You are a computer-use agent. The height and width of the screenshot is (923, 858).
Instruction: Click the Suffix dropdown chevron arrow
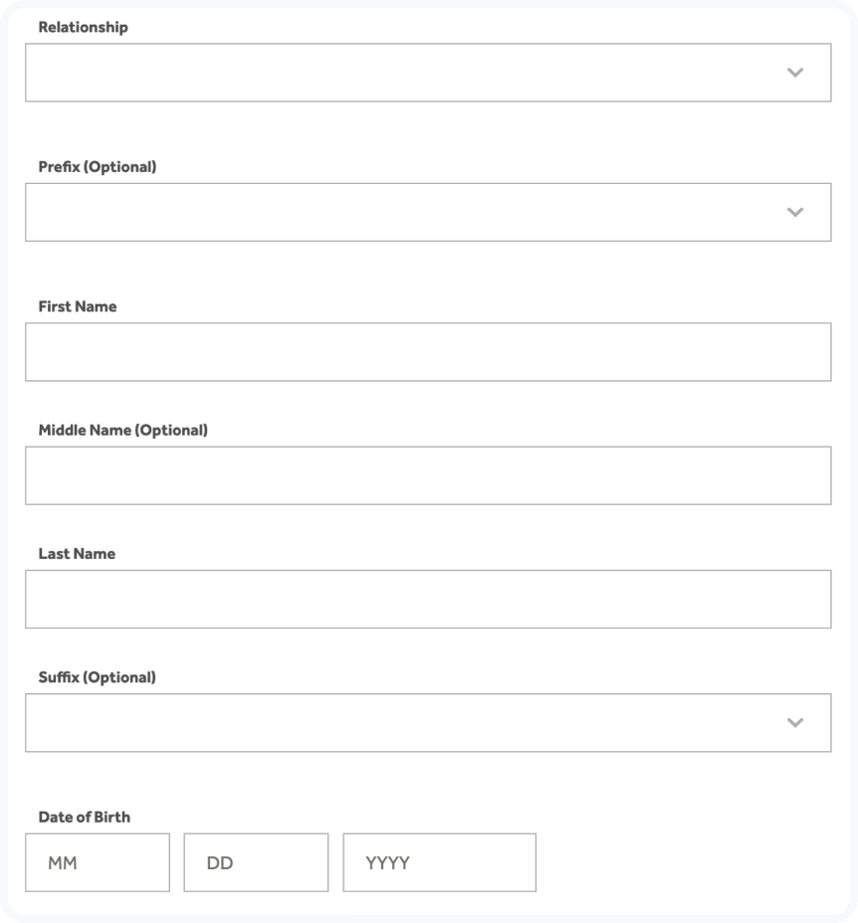pyautogui.click(x=794, y=722)
